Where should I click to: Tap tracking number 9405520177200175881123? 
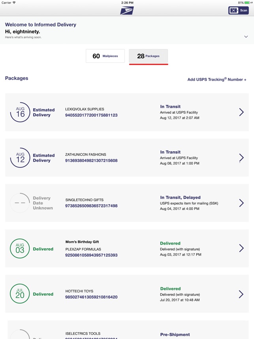[x=91, y=115]
